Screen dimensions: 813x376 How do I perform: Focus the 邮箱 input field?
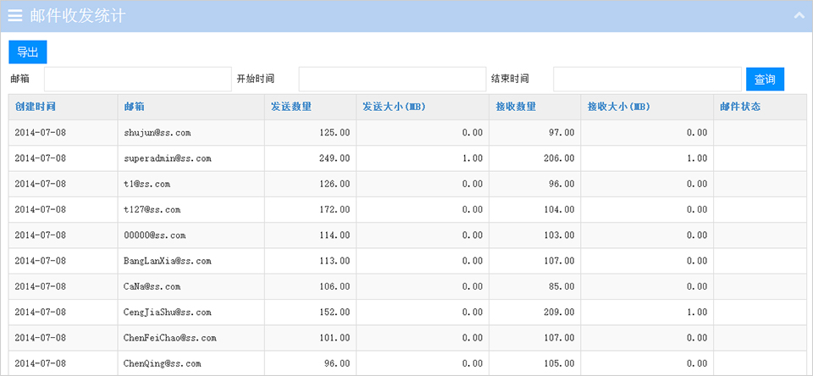[138, 80]
